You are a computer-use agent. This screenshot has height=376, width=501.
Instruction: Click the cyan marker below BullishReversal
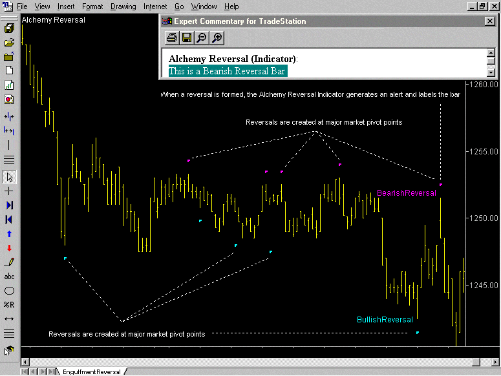(x=418, y=333)
